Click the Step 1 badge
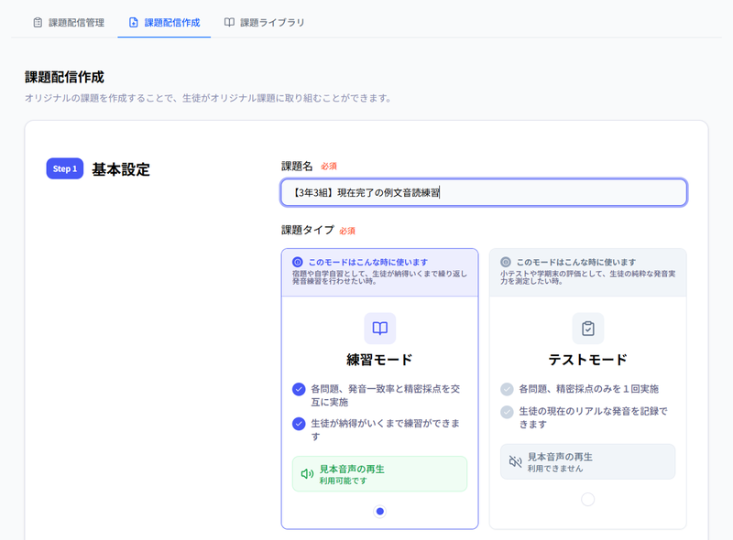733x540 pixels. tap(65, 168)
